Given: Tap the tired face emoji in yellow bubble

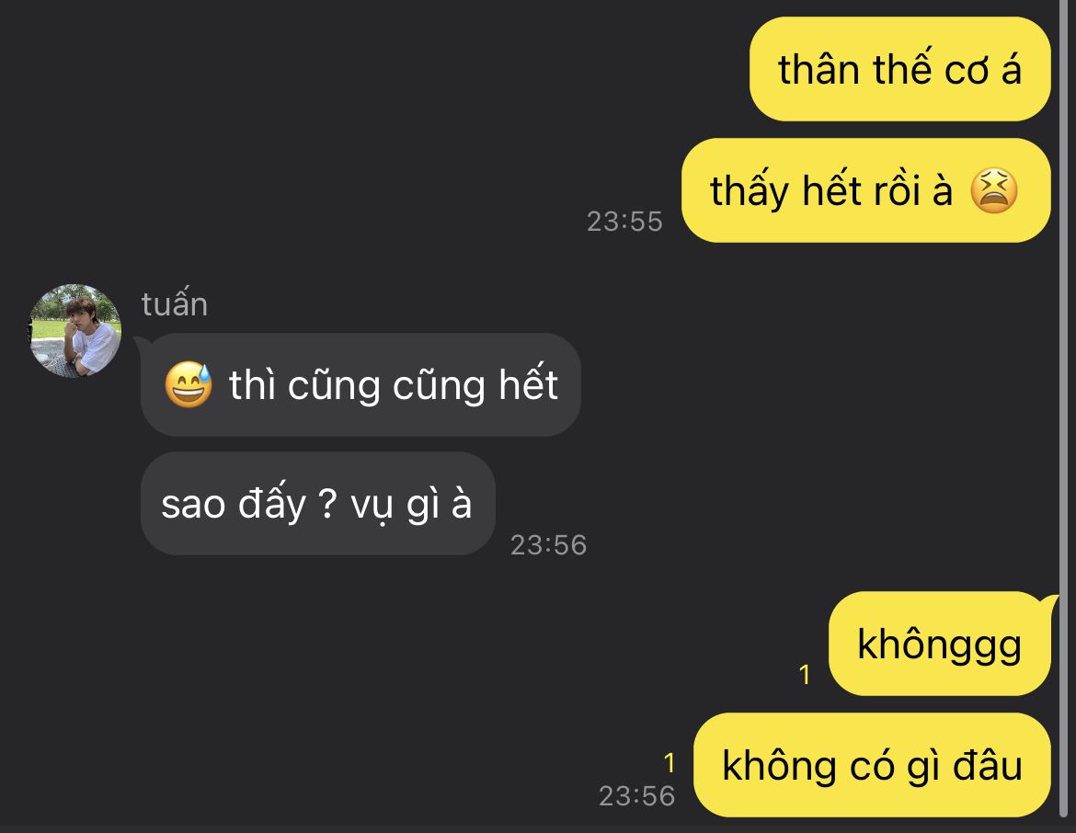Looking at the screenshot, I should coord(993,190).
